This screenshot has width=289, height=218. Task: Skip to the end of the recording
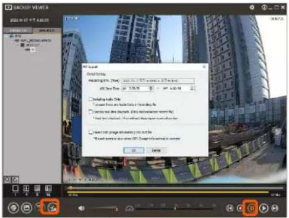point(275,208)
